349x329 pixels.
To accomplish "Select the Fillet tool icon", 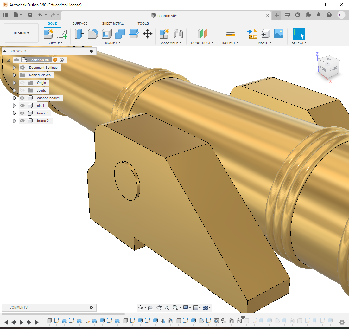I will [x=93, y=34].
